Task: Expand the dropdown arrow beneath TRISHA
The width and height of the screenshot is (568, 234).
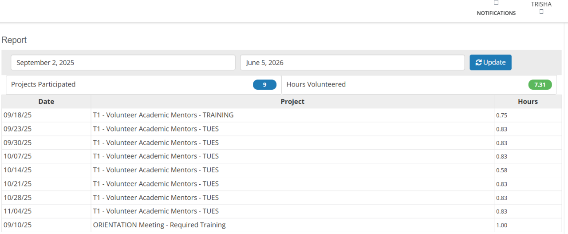Action: point(541,12)
